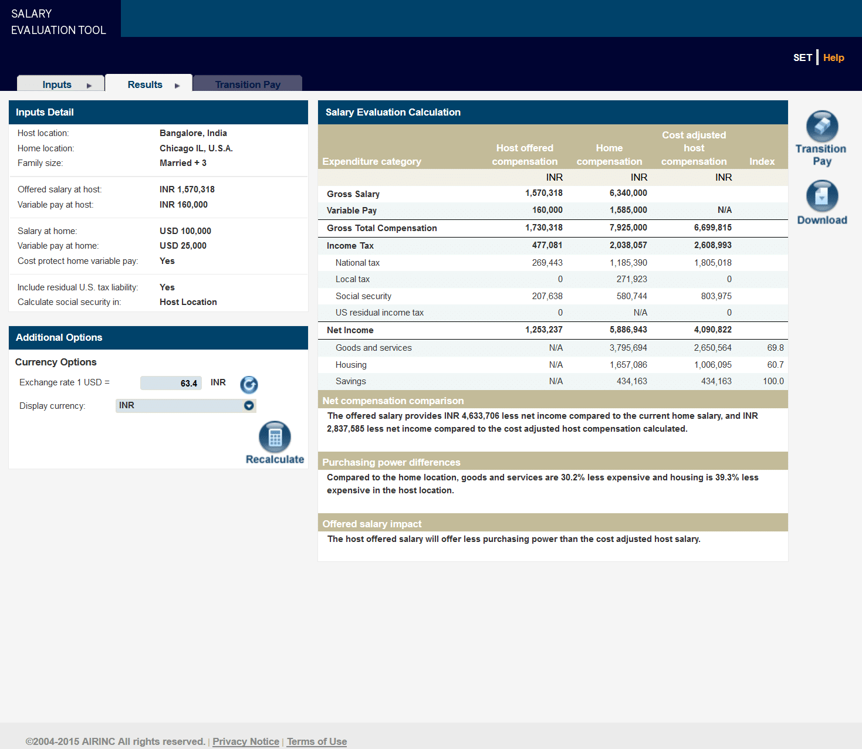Click home Local tax value 271,923
This screenshot has width=862, height=749.
pos(631,279)
